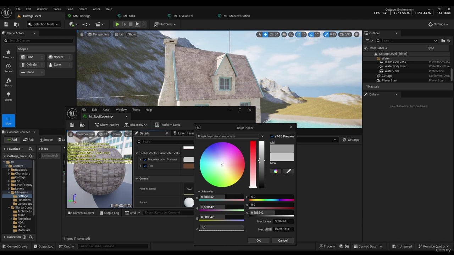Image resolution: width=454 pixels, height=255 pixels.
Task: Open the Lit shading menu in main viewport
Action: pyautogui.click(x=119, y=34)
